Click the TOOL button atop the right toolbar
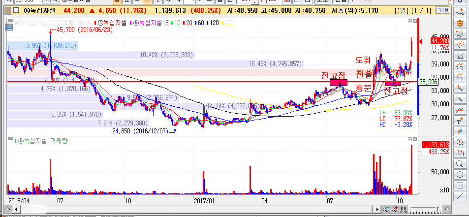The width and height of the screenshot is (469, 217). tap(460, 11)
